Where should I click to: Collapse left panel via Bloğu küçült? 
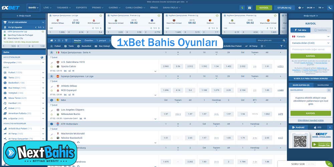pos(24,16)
